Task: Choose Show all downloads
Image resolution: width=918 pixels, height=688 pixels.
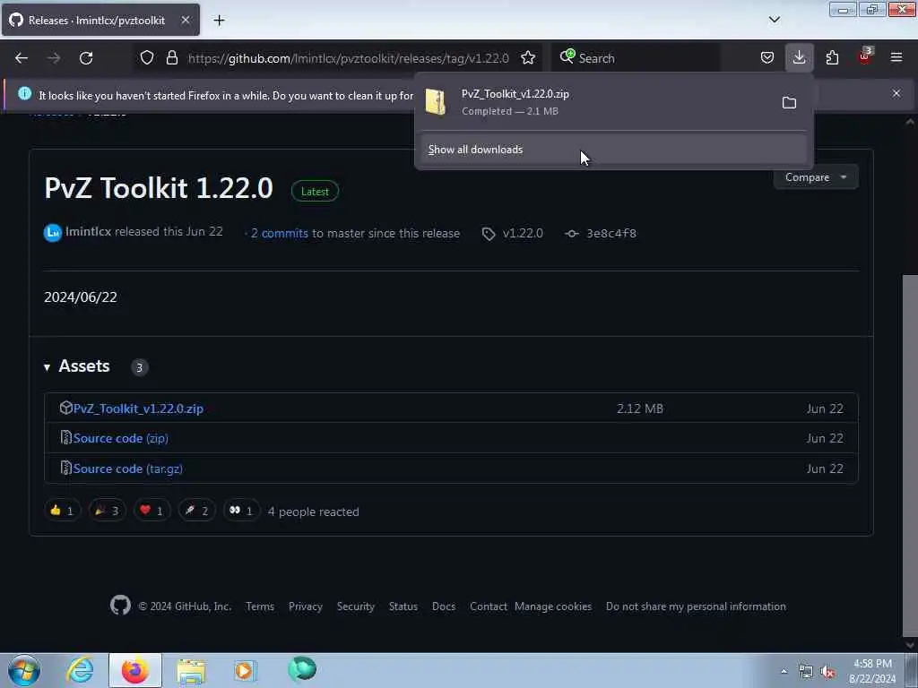Action: [613, 150]
